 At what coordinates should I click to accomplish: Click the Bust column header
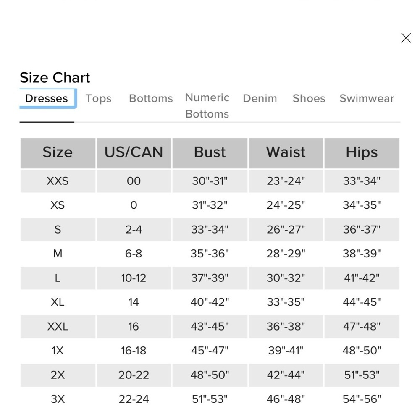click(210, 153)
